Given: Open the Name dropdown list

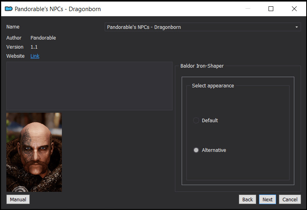Looking at the screenshot, I should (203, 27).
